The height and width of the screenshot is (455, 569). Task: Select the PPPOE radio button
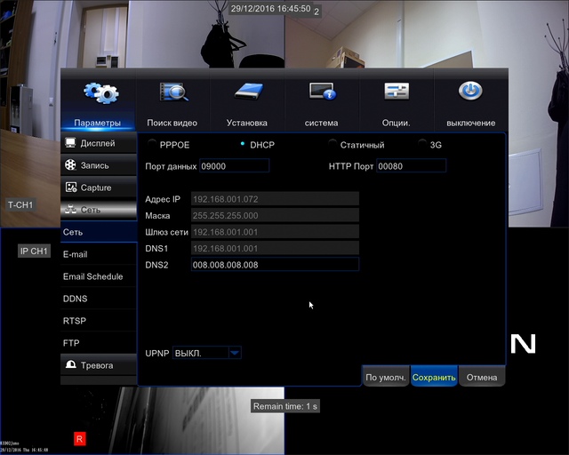152,144
